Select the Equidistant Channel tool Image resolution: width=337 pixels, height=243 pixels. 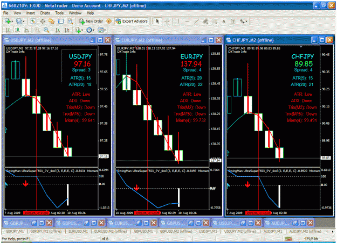(x=205, y=21)
